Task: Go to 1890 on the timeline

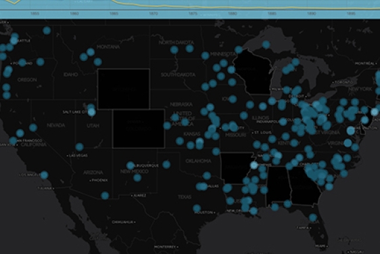Action: pos(312,14)
